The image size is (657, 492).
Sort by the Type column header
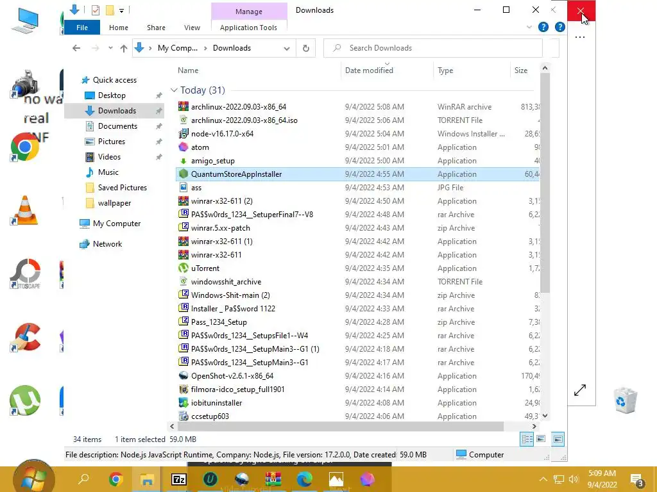click(x=445, y=70)
